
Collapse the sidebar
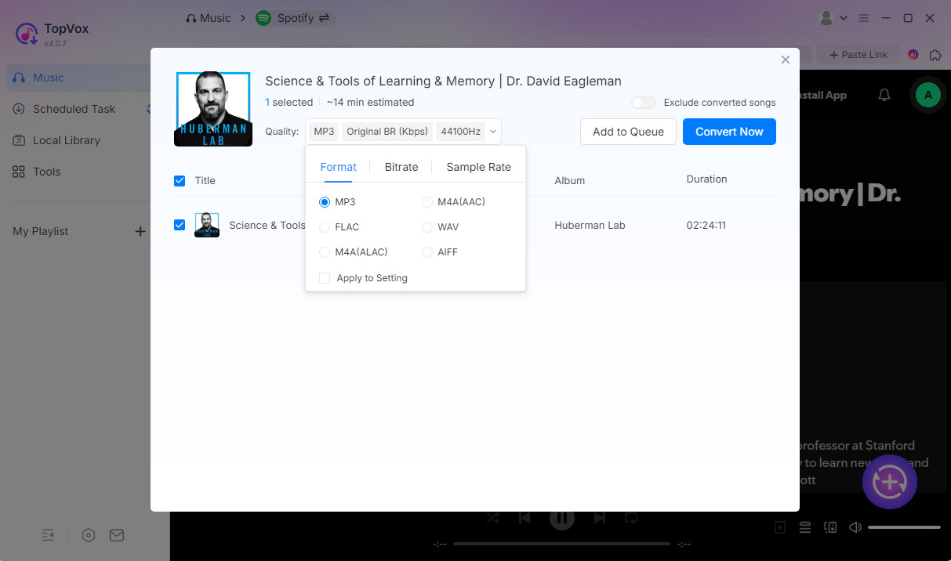coord(48,535)
